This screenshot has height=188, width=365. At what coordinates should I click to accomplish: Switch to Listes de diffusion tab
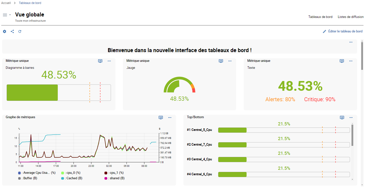point(350,17)
